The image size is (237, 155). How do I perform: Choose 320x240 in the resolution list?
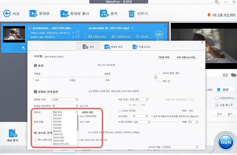pos(57,118)
